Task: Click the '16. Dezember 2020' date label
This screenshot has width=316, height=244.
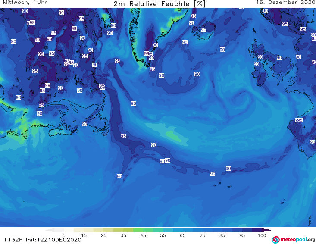Action: [285, 3]
